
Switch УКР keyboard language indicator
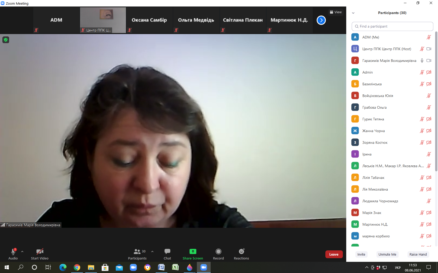[398, 268]
